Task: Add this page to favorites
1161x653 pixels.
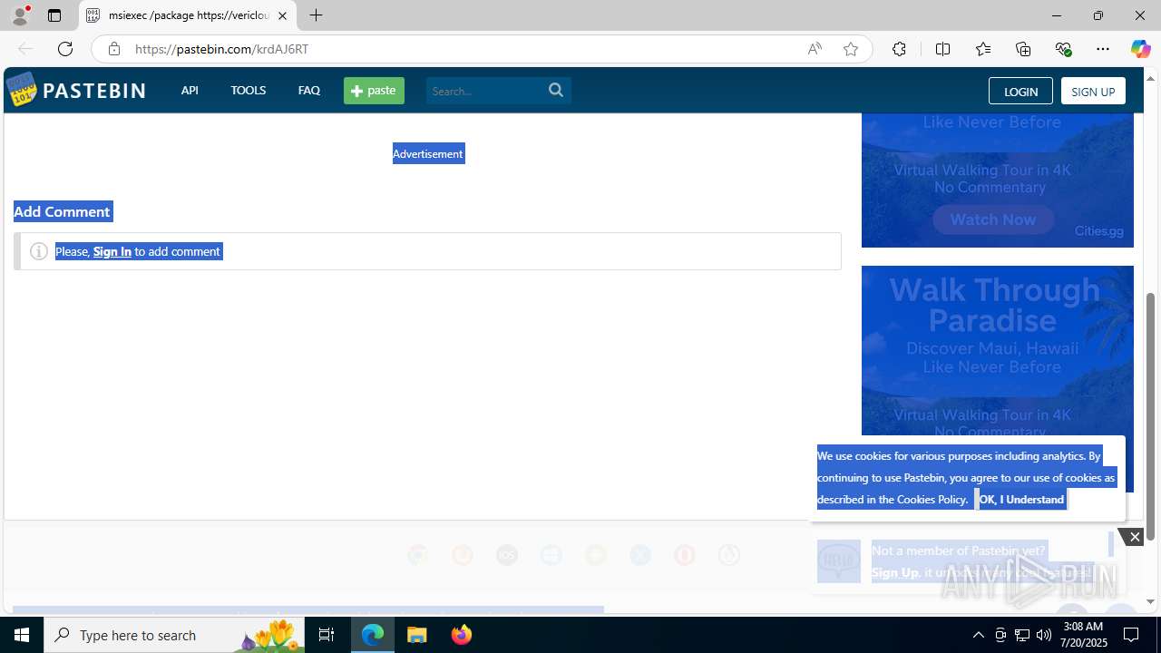Action: [850, 49]
